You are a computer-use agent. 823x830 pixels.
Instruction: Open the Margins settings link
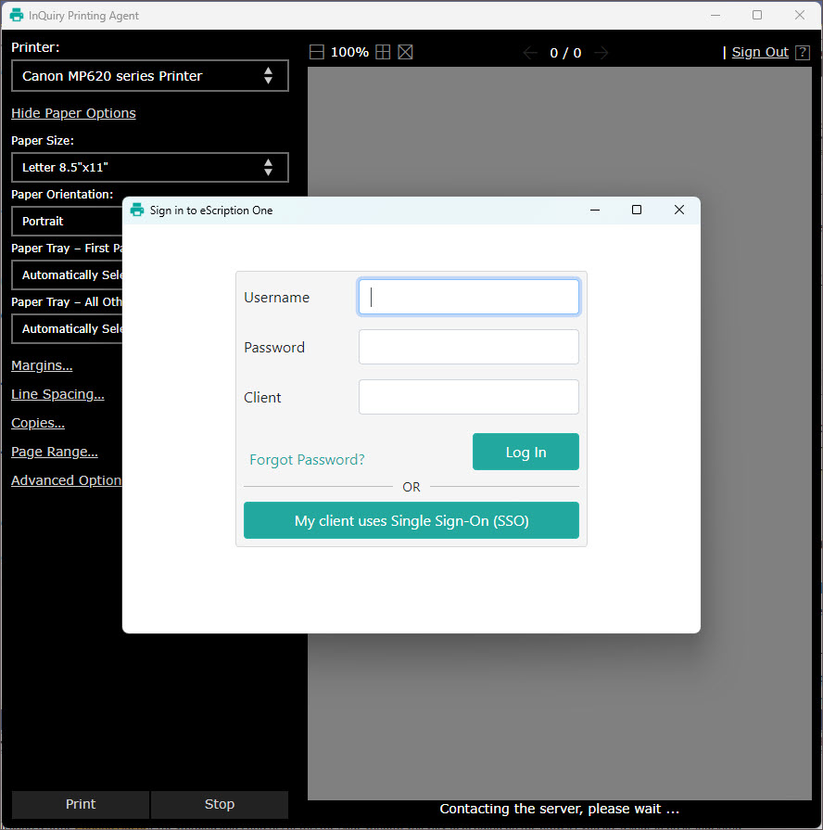point(42,365)
